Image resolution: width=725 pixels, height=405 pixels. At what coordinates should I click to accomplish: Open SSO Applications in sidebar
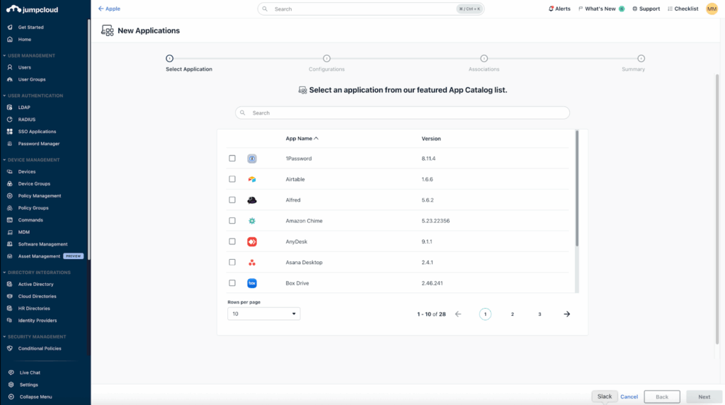pyautogui.click(x=37, y=132)
